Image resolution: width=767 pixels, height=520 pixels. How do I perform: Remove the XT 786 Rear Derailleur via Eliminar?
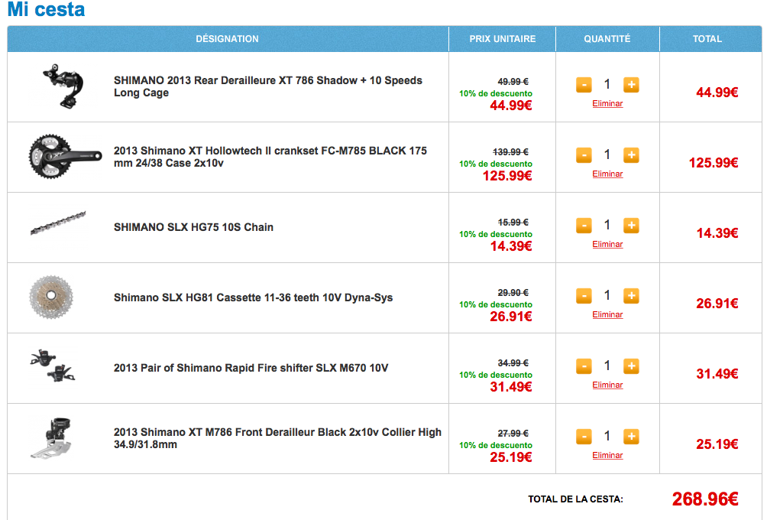(607, 103)
